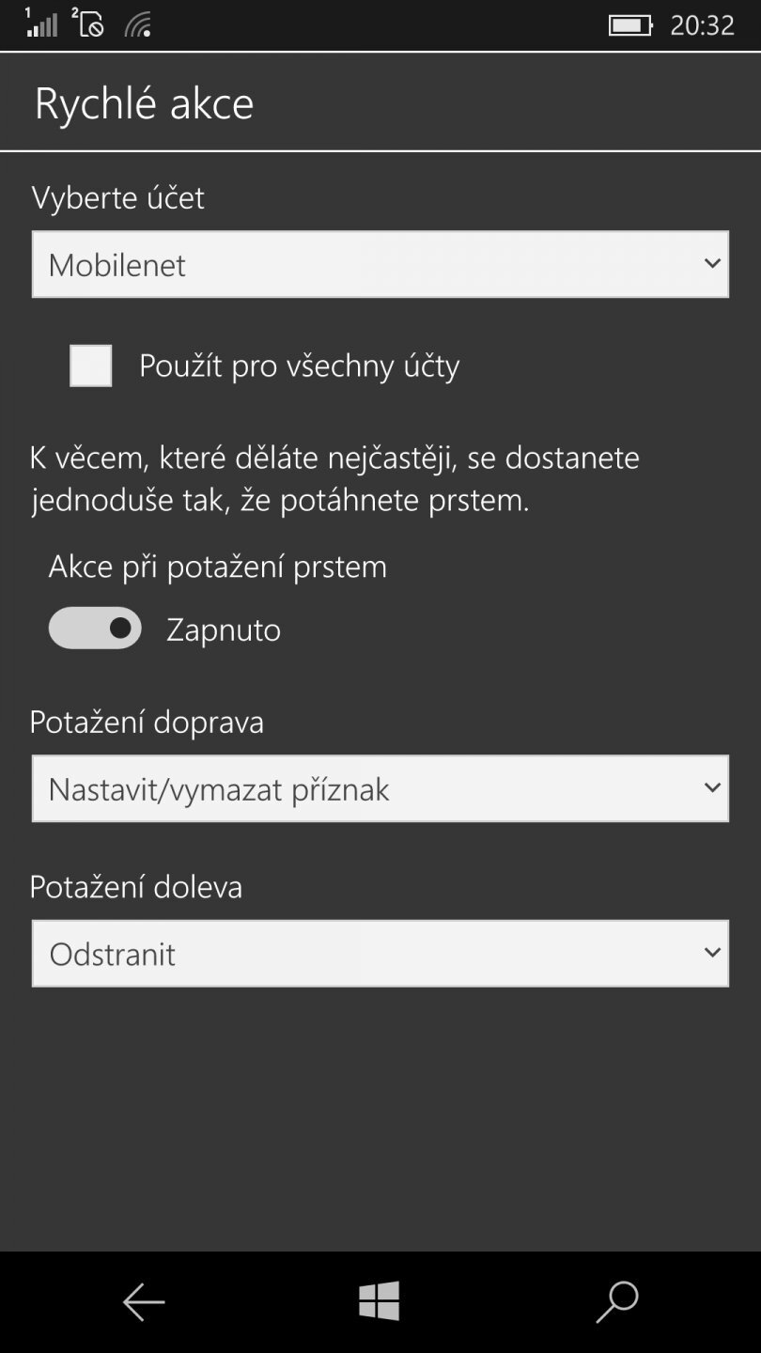Tap the battery indicator
This screenshot has height=1353, width=761.
pos(628,24)
